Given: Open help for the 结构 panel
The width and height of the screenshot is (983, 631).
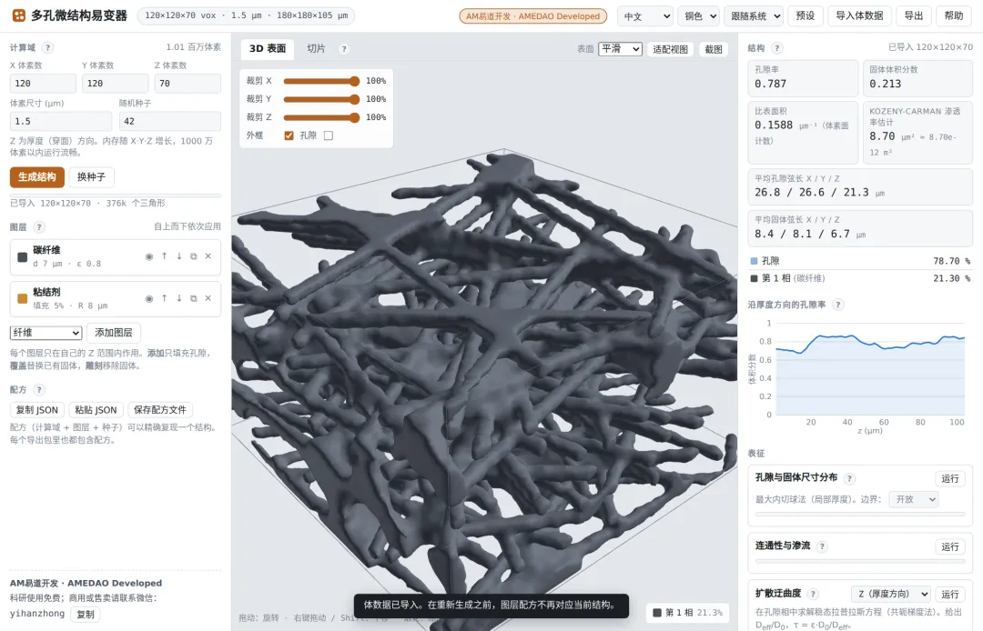Looking at the screenshot, I should click(776, 47).
